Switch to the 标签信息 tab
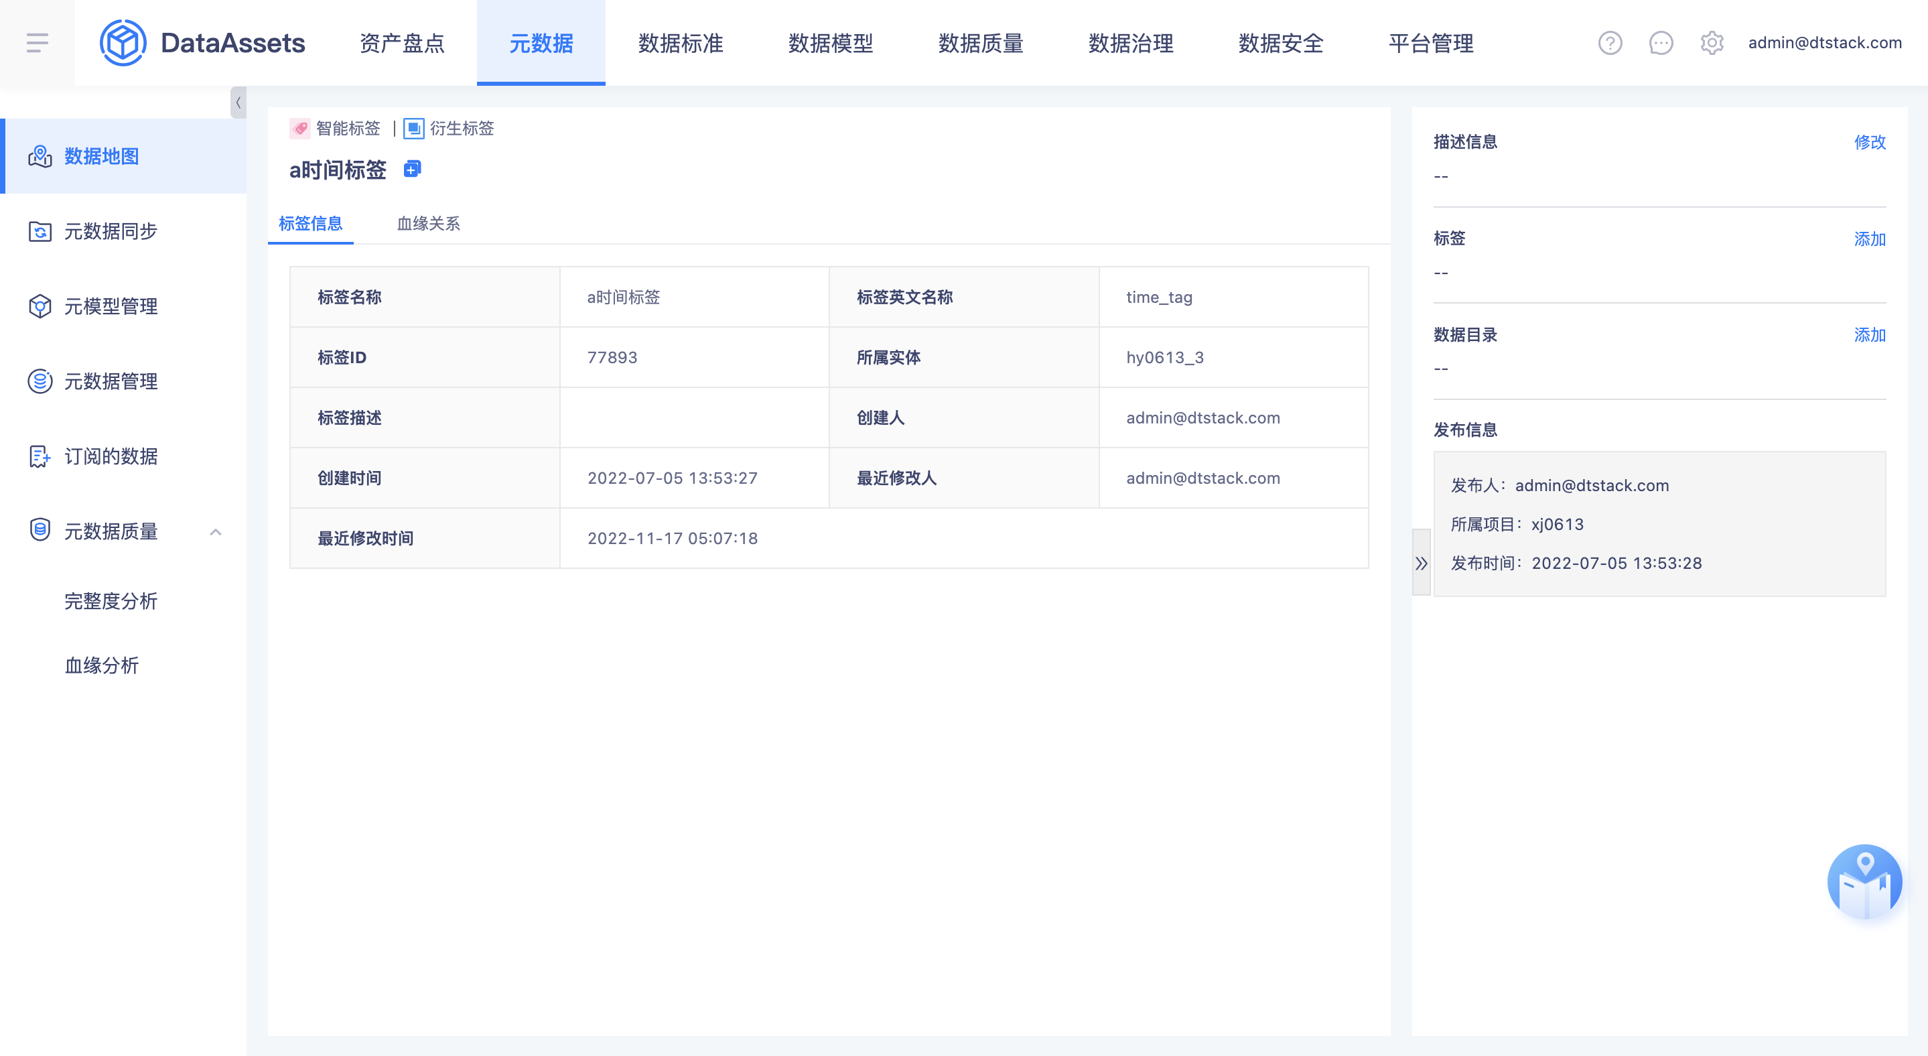 [311, 223]
